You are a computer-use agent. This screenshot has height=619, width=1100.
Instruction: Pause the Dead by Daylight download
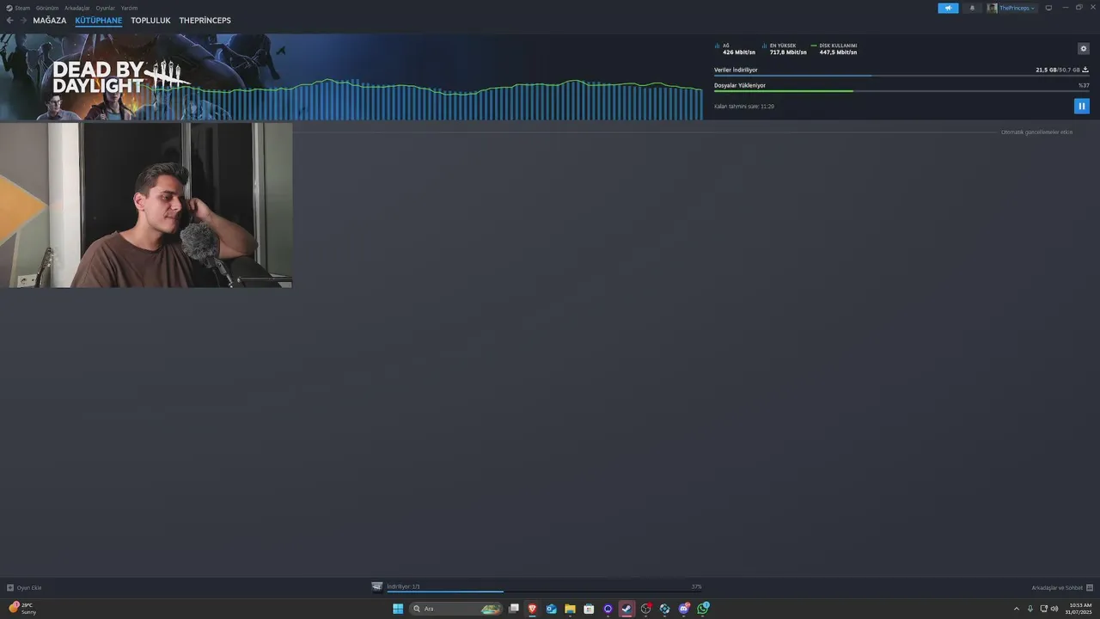coord(1081,106)
